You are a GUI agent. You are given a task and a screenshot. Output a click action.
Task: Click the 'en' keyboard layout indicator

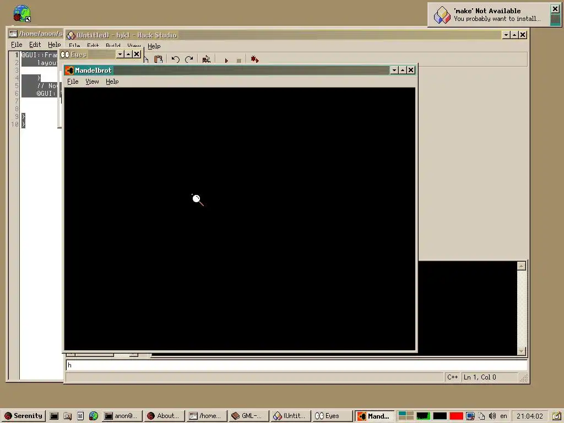click(x=503, y=416)
